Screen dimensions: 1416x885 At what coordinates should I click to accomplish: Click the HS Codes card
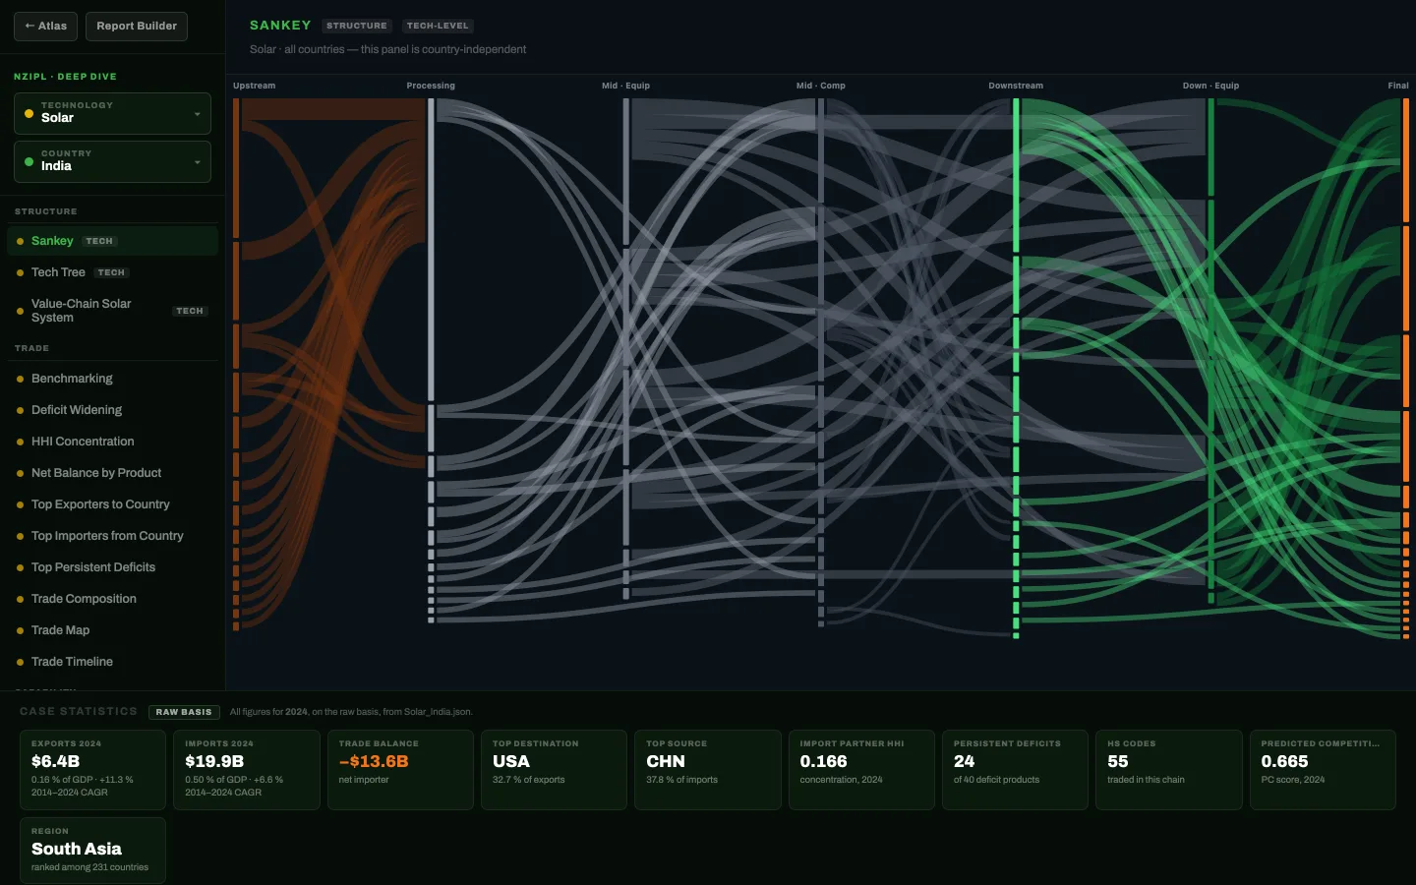pyautogui.click(x=1169, y=770)
